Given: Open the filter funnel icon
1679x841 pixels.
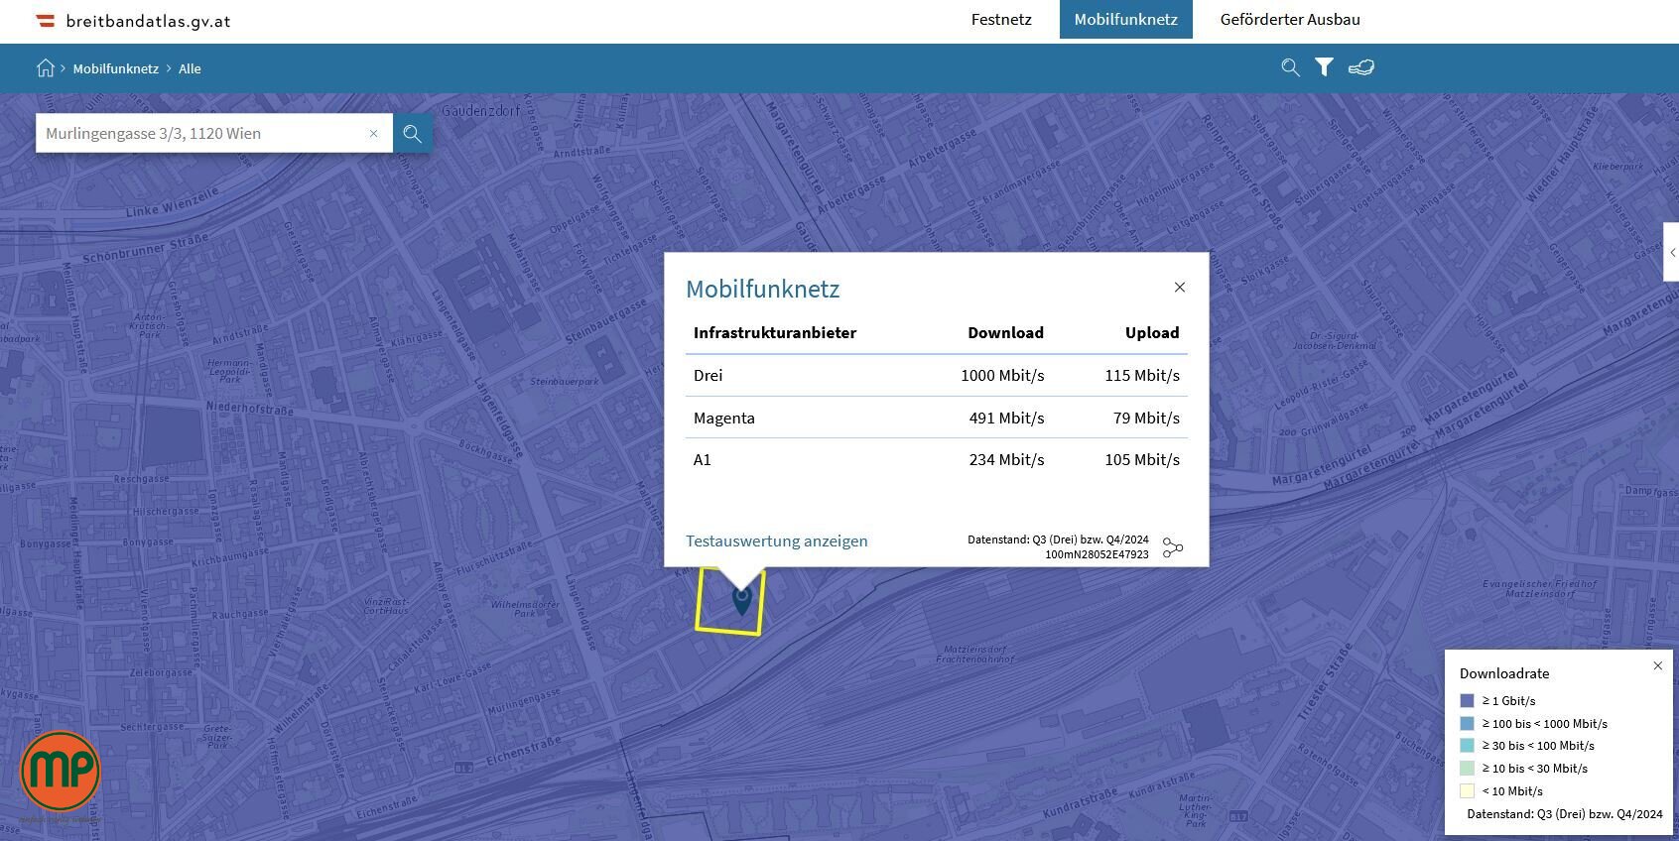Looking at the screenshot, I should pyautogui.click(x=1324, y=67).
